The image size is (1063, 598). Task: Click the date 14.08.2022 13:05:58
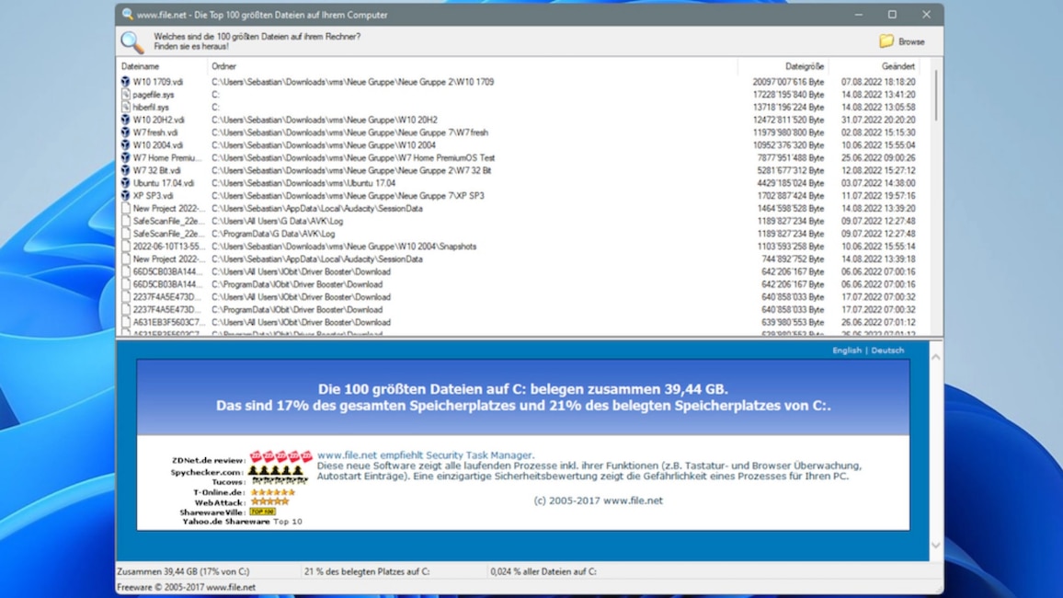pyautogui.click(x=878, y=107)
